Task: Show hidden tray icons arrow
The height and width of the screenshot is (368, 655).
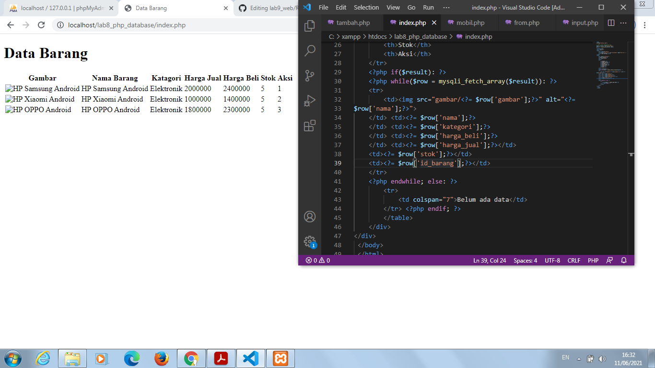Action: tap(579, 358)
